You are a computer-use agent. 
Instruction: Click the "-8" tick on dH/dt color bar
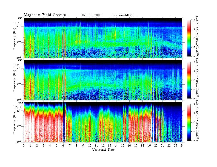click(194, 56)
